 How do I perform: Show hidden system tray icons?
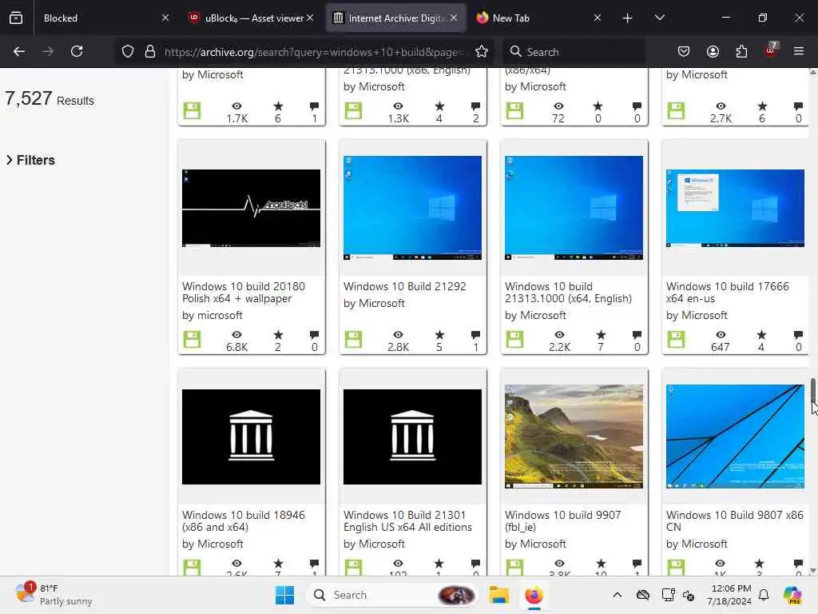[x=617, y=595]
